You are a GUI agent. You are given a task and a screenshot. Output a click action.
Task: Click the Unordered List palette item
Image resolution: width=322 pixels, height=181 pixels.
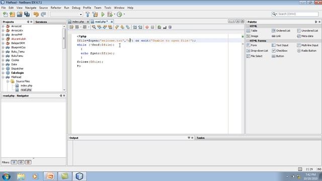(307, 31)
